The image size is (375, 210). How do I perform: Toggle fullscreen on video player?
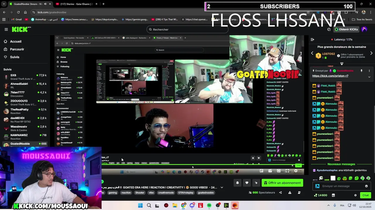tap(287, 171)
